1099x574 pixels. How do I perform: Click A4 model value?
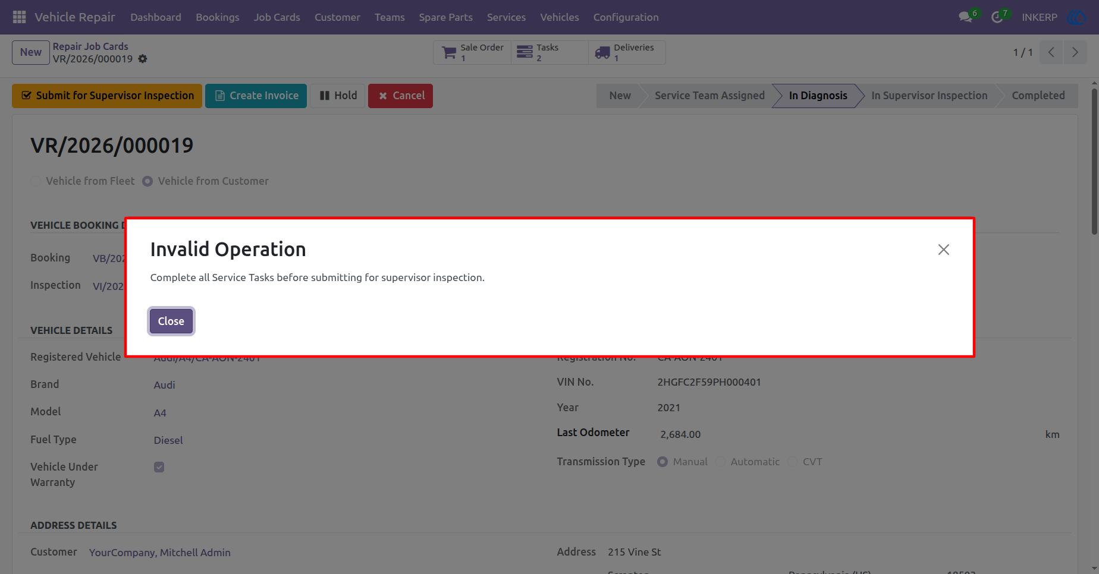(160, 413)
